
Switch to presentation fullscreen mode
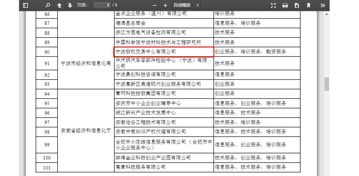(273, 5)
